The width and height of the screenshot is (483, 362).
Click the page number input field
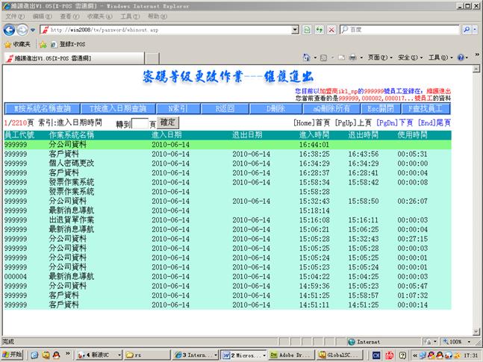click(140, 123)
